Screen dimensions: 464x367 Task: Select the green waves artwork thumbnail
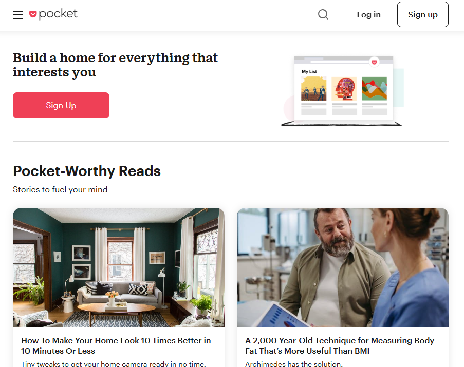[375, 89]
